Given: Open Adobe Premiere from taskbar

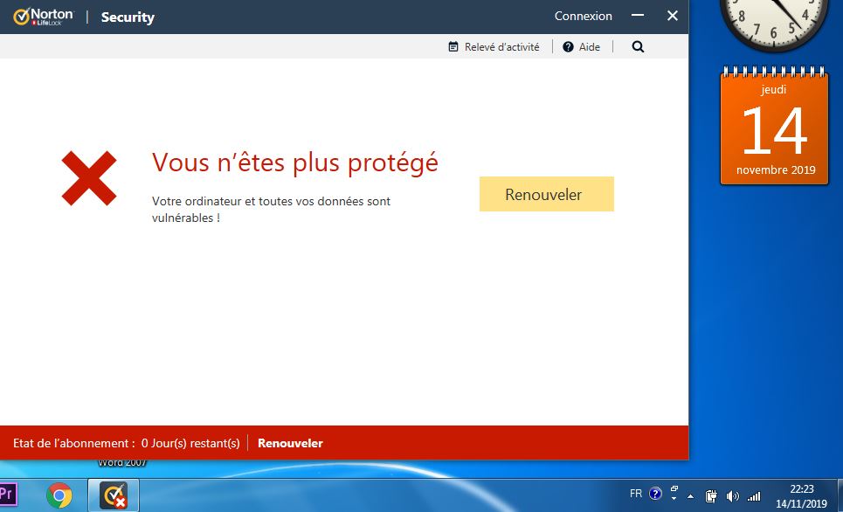Looking at the screenshot, I should (x=8, y=495).
